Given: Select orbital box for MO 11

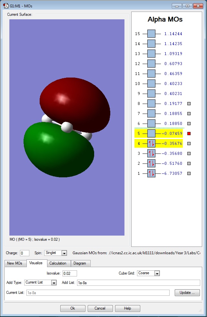Looking at the screenshot, I should click(151, 74).
